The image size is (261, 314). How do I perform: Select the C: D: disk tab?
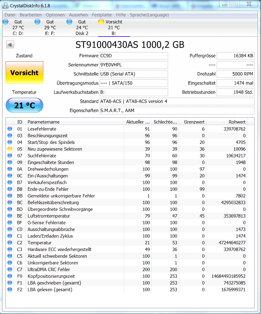(x=18, y=27)
